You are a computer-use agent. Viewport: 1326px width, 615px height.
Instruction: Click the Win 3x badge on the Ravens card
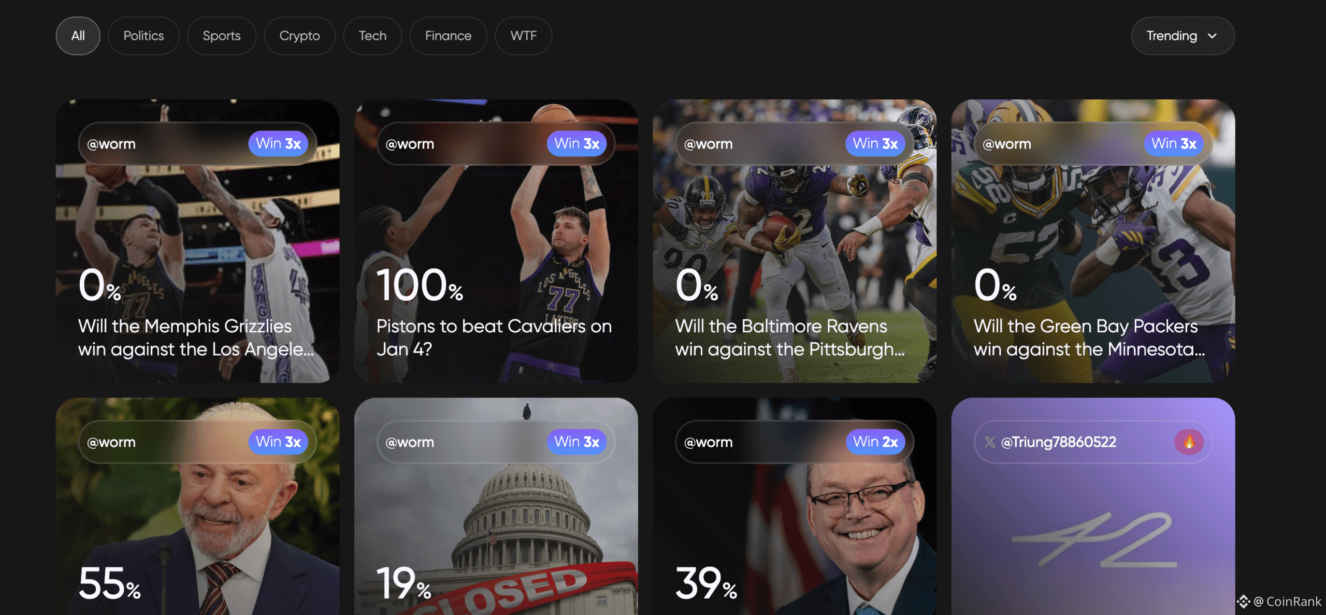[875, 143]
